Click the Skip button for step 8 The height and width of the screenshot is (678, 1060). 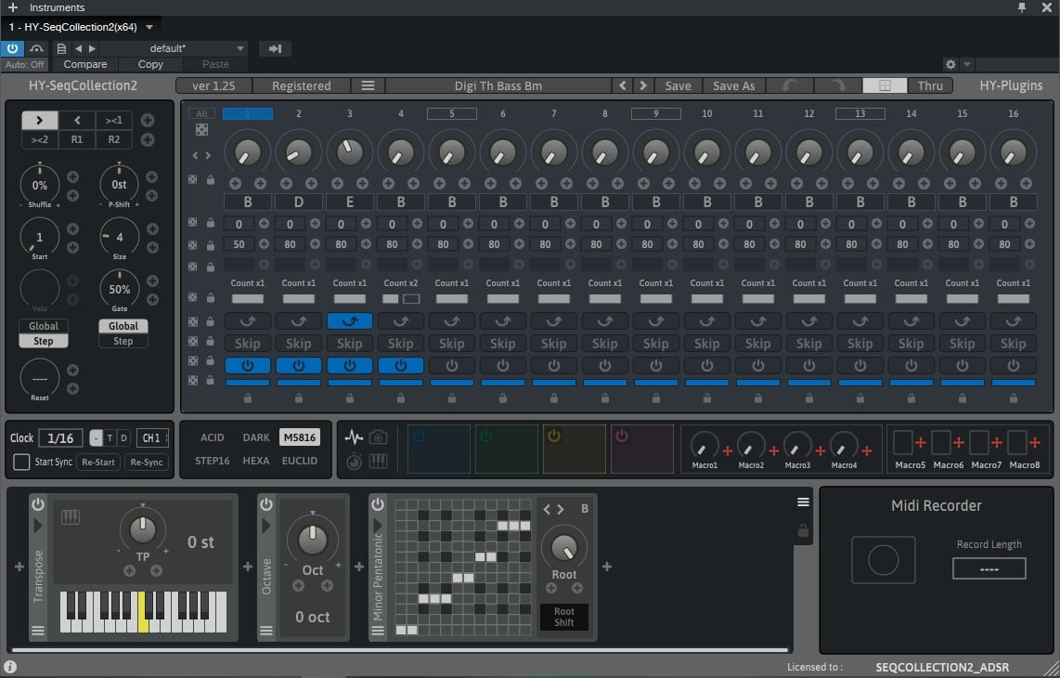(604, 344)
